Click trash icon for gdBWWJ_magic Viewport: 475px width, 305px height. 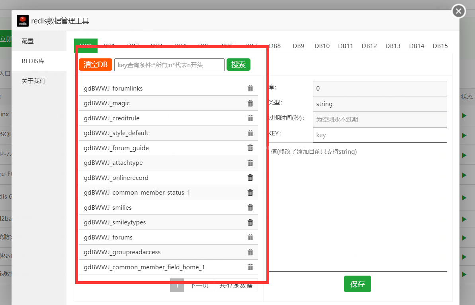tap(250, 103)
